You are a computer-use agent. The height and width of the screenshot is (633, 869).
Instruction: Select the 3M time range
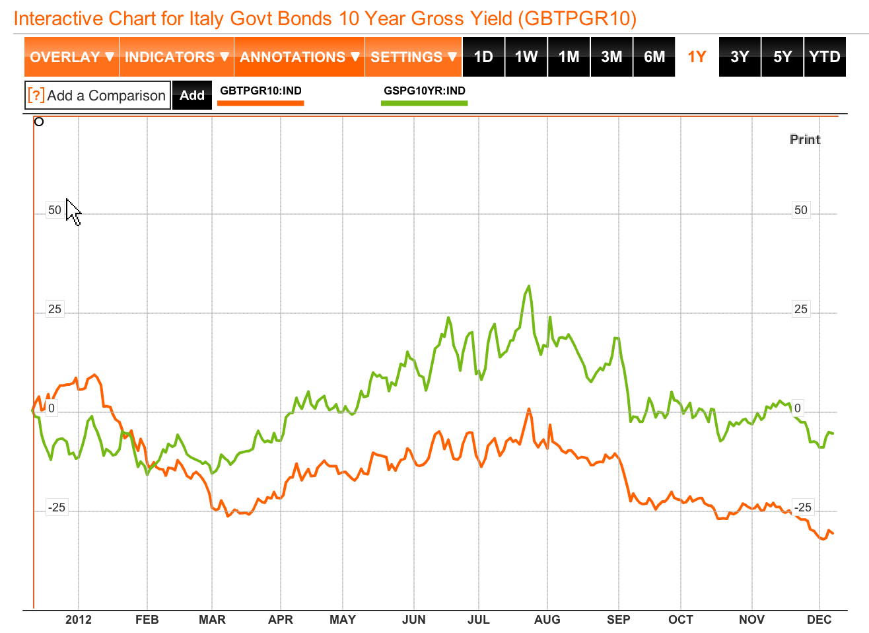point(611,57)
